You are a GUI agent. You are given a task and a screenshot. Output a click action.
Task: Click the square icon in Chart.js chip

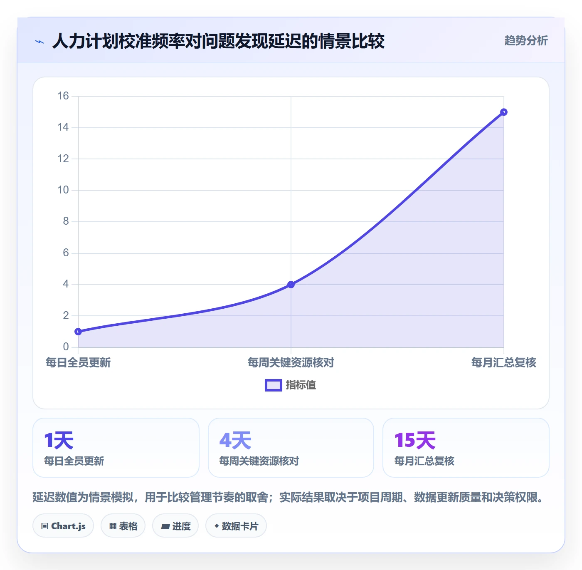[x=45, y=526]
